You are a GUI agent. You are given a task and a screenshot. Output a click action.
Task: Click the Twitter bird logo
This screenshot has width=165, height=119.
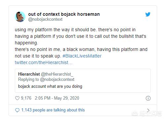point(148,14)
